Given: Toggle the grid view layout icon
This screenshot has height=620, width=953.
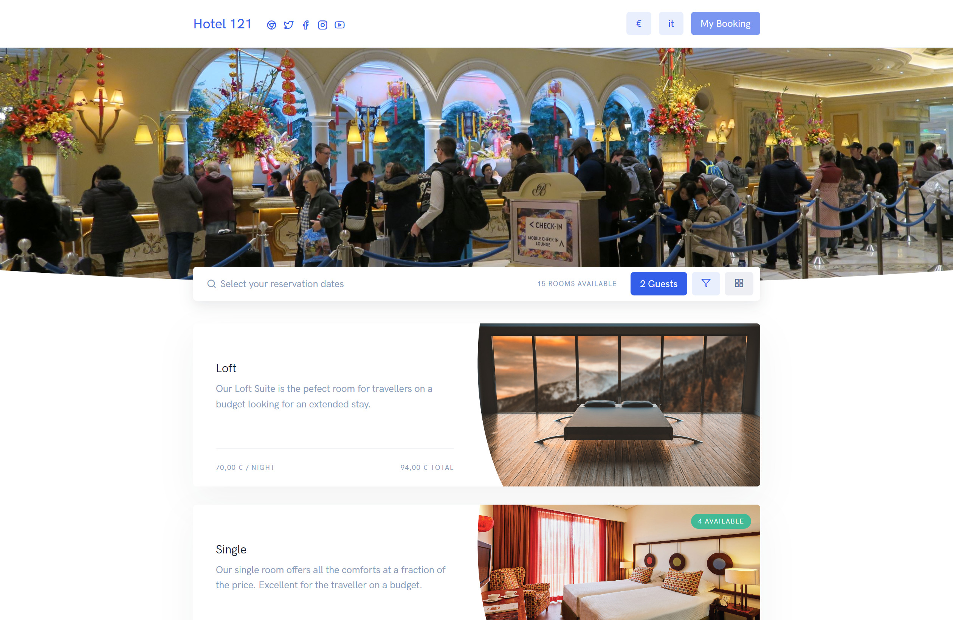Looking at the screenshot, I should tap(739, 283).
